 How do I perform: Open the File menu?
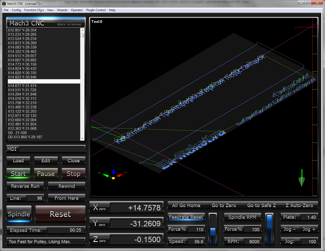[6, 10]
